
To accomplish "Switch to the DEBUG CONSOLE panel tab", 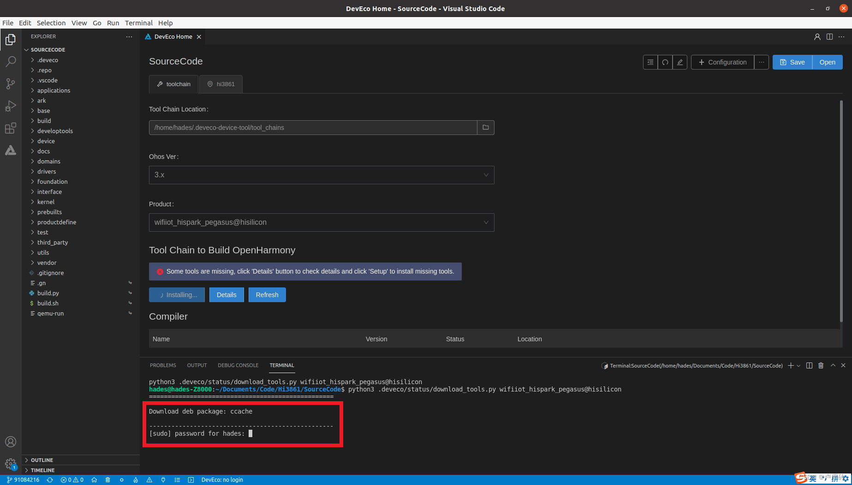I will point(238,365).
